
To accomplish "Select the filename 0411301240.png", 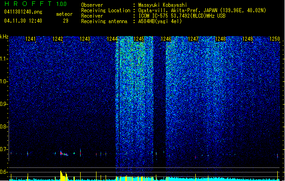I will click(x=23, y=12).
